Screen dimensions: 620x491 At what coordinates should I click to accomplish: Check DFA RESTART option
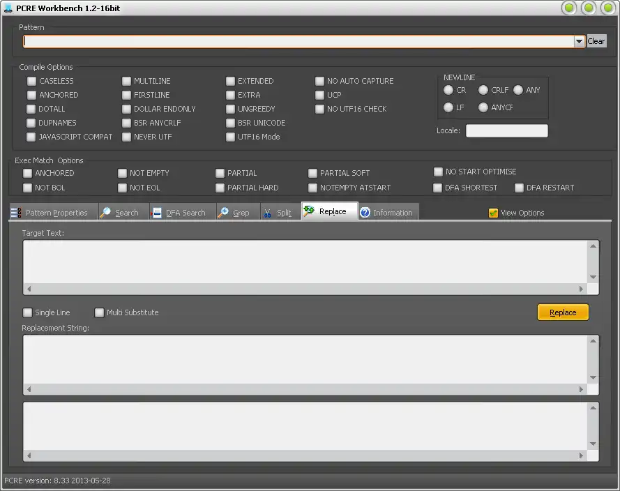519,188
